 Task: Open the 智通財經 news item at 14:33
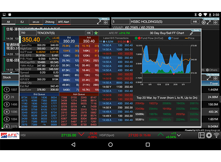(x=11, y=49)
